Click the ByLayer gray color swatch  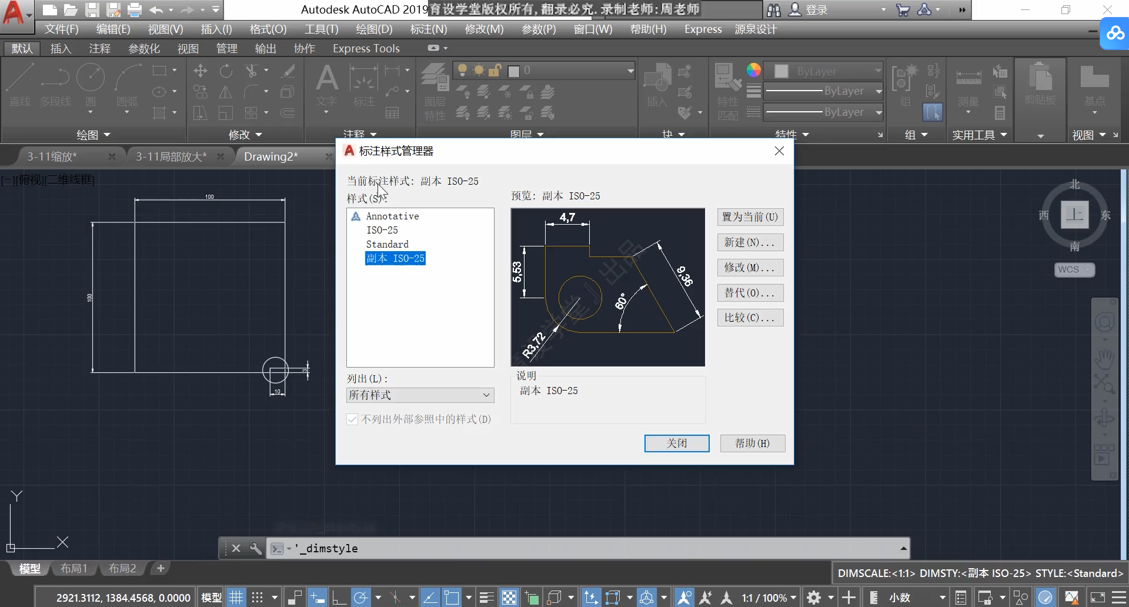[781, 71]
